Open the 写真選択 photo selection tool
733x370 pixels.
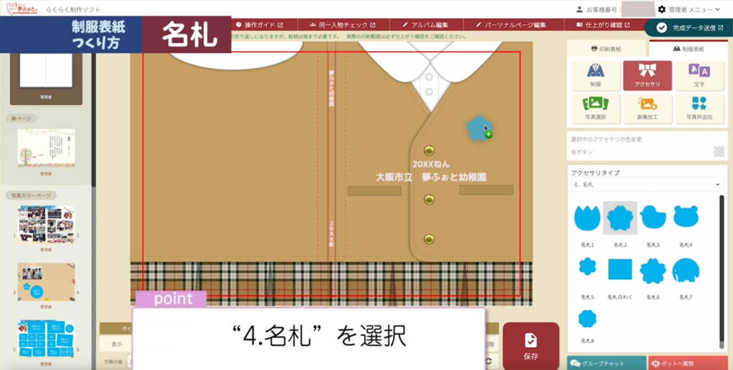pyautogui.click(x=596, y=108)
